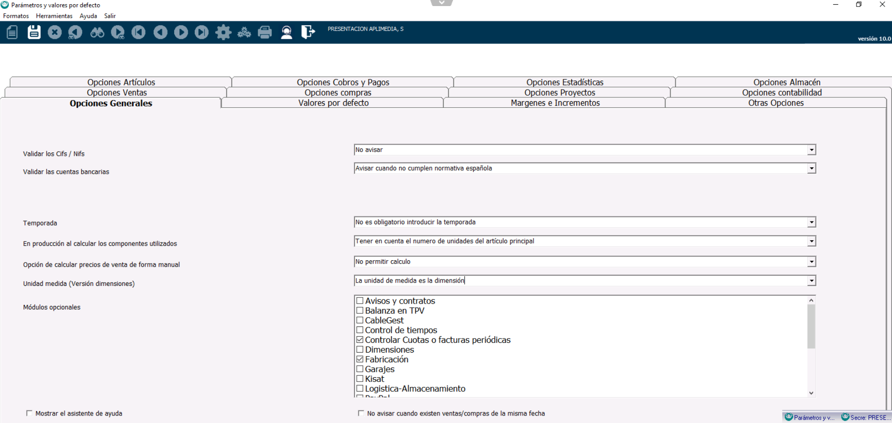This screenshot has width=892, height=423.
Task: Click the single gear settings icon
Action: (223, 32)
